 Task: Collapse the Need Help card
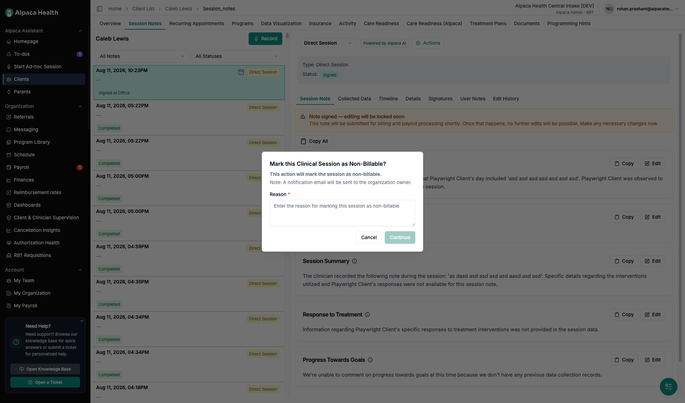coord(82,321)
